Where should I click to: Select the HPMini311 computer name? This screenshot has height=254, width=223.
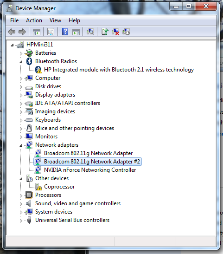click(39, 45)
